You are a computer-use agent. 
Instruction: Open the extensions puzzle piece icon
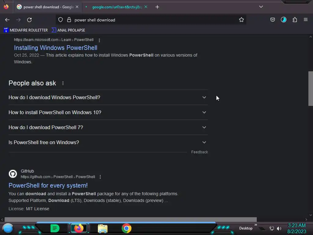(x=295, y=20)
